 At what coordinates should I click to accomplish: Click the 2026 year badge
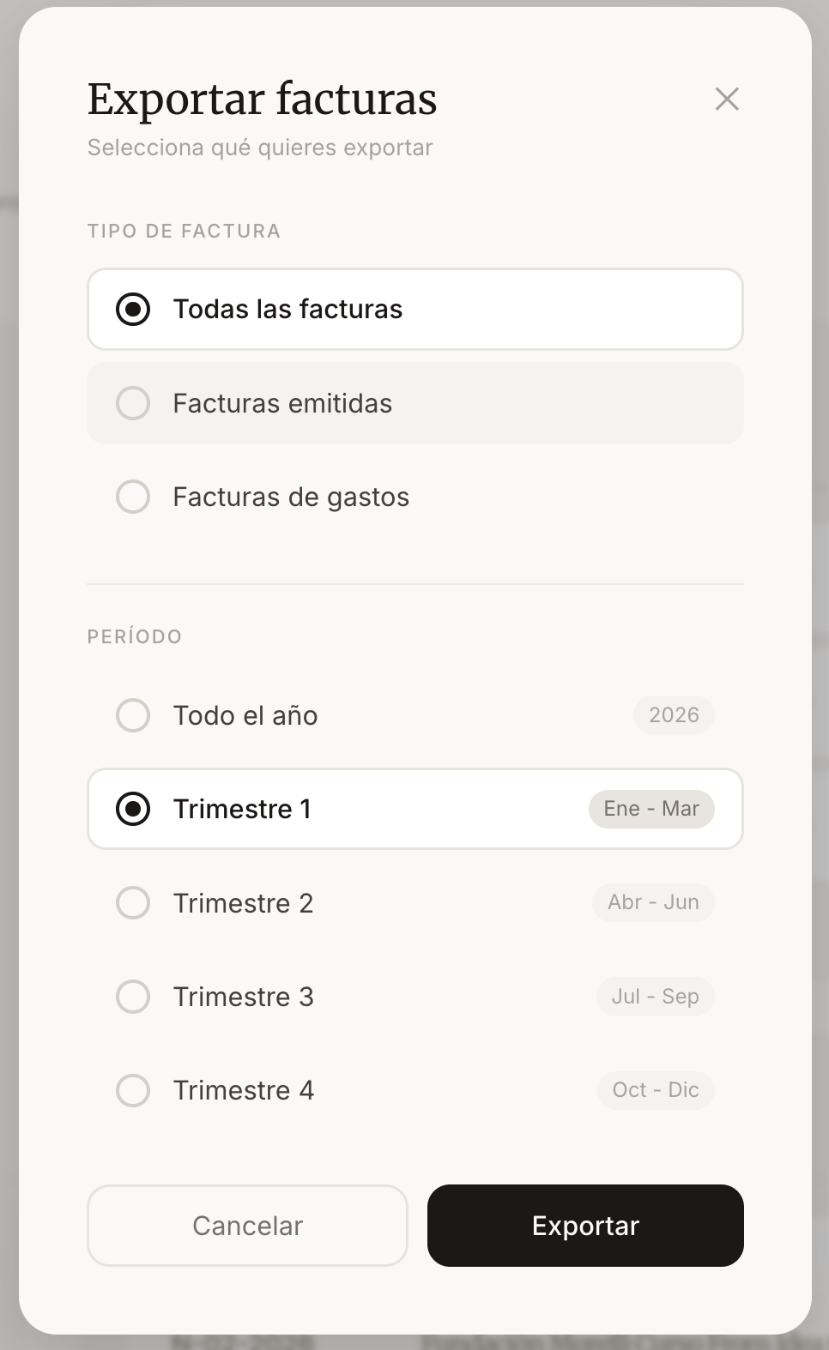674,715
